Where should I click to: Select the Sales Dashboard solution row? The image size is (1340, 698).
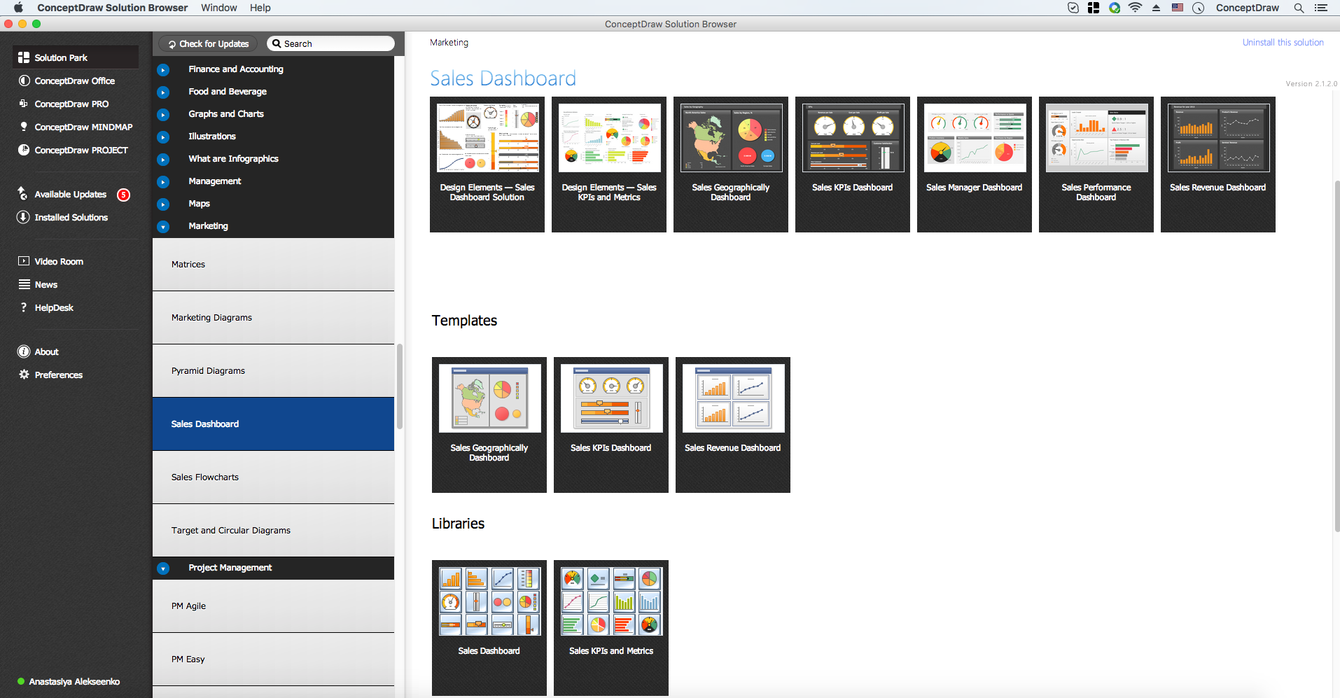click(273, 424)
